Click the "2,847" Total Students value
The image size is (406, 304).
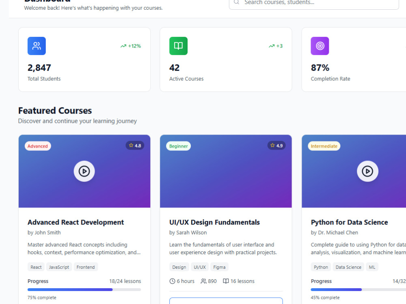point(39,68)
